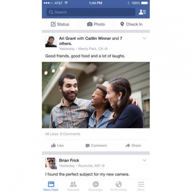Expand options chevron on Ari Grant's post
Viewport: 192px width, 192px height.
point(145,38)
